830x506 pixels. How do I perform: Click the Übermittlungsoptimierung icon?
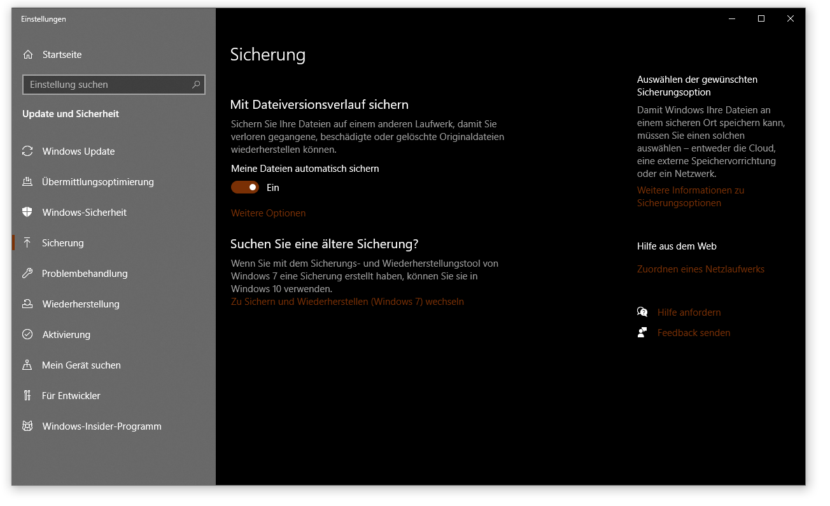pos(27,182)
